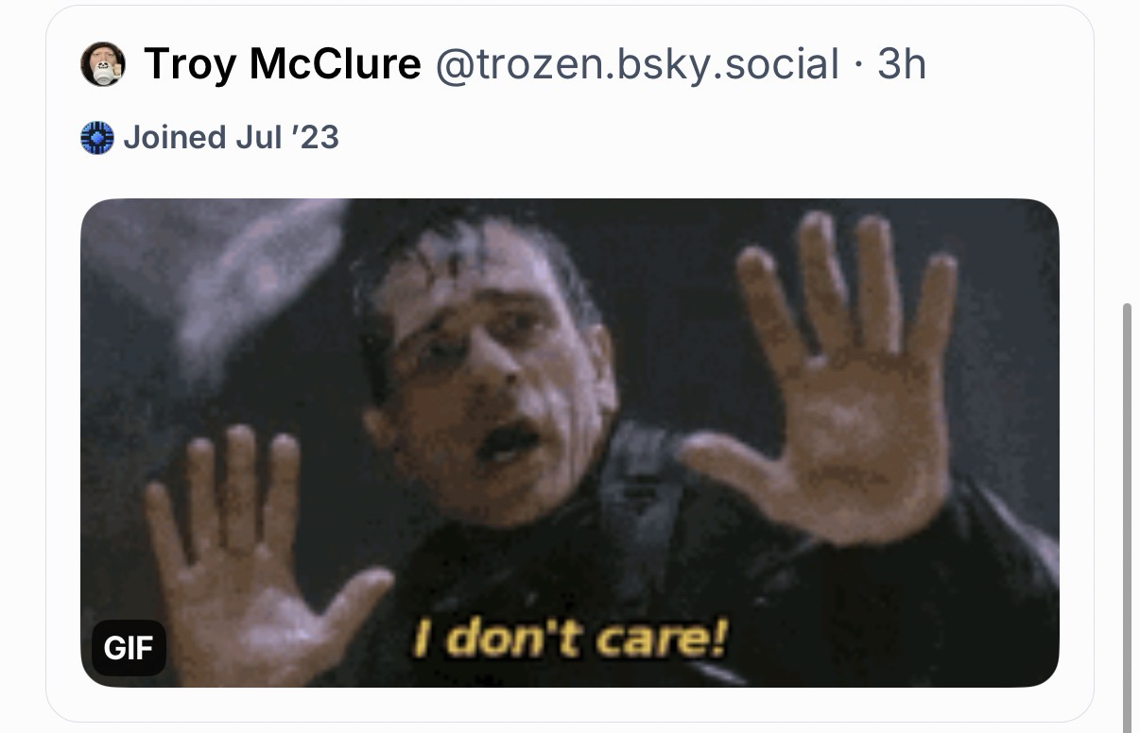Click the Joined Jul '23 label
The width and height of the screenshot is (1140, 733).
click(231, 138)
